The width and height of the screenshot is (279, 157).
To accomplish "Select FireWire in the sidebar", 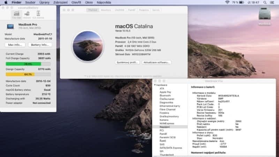I will coord(164,113).
